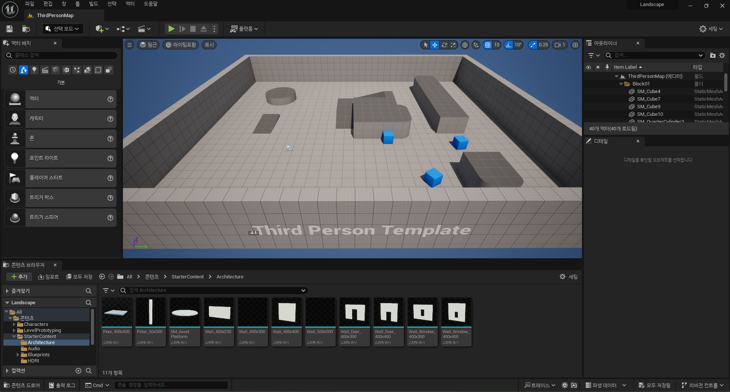Click the maximize viewport layout icon
Image resolution: width=730 pixels, height=392 pixels.
[x=575, y=45]
